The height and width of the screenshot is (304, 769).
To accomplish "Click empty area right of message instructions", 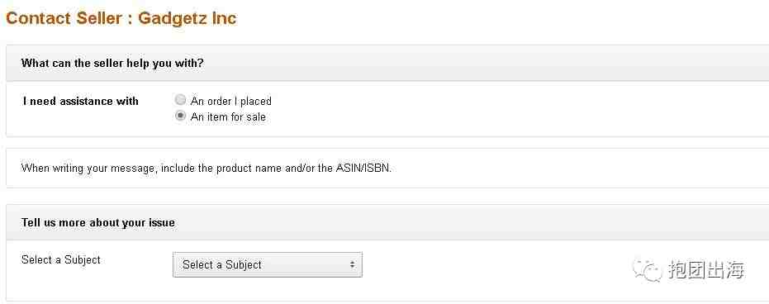I will [x=564, y=169].
